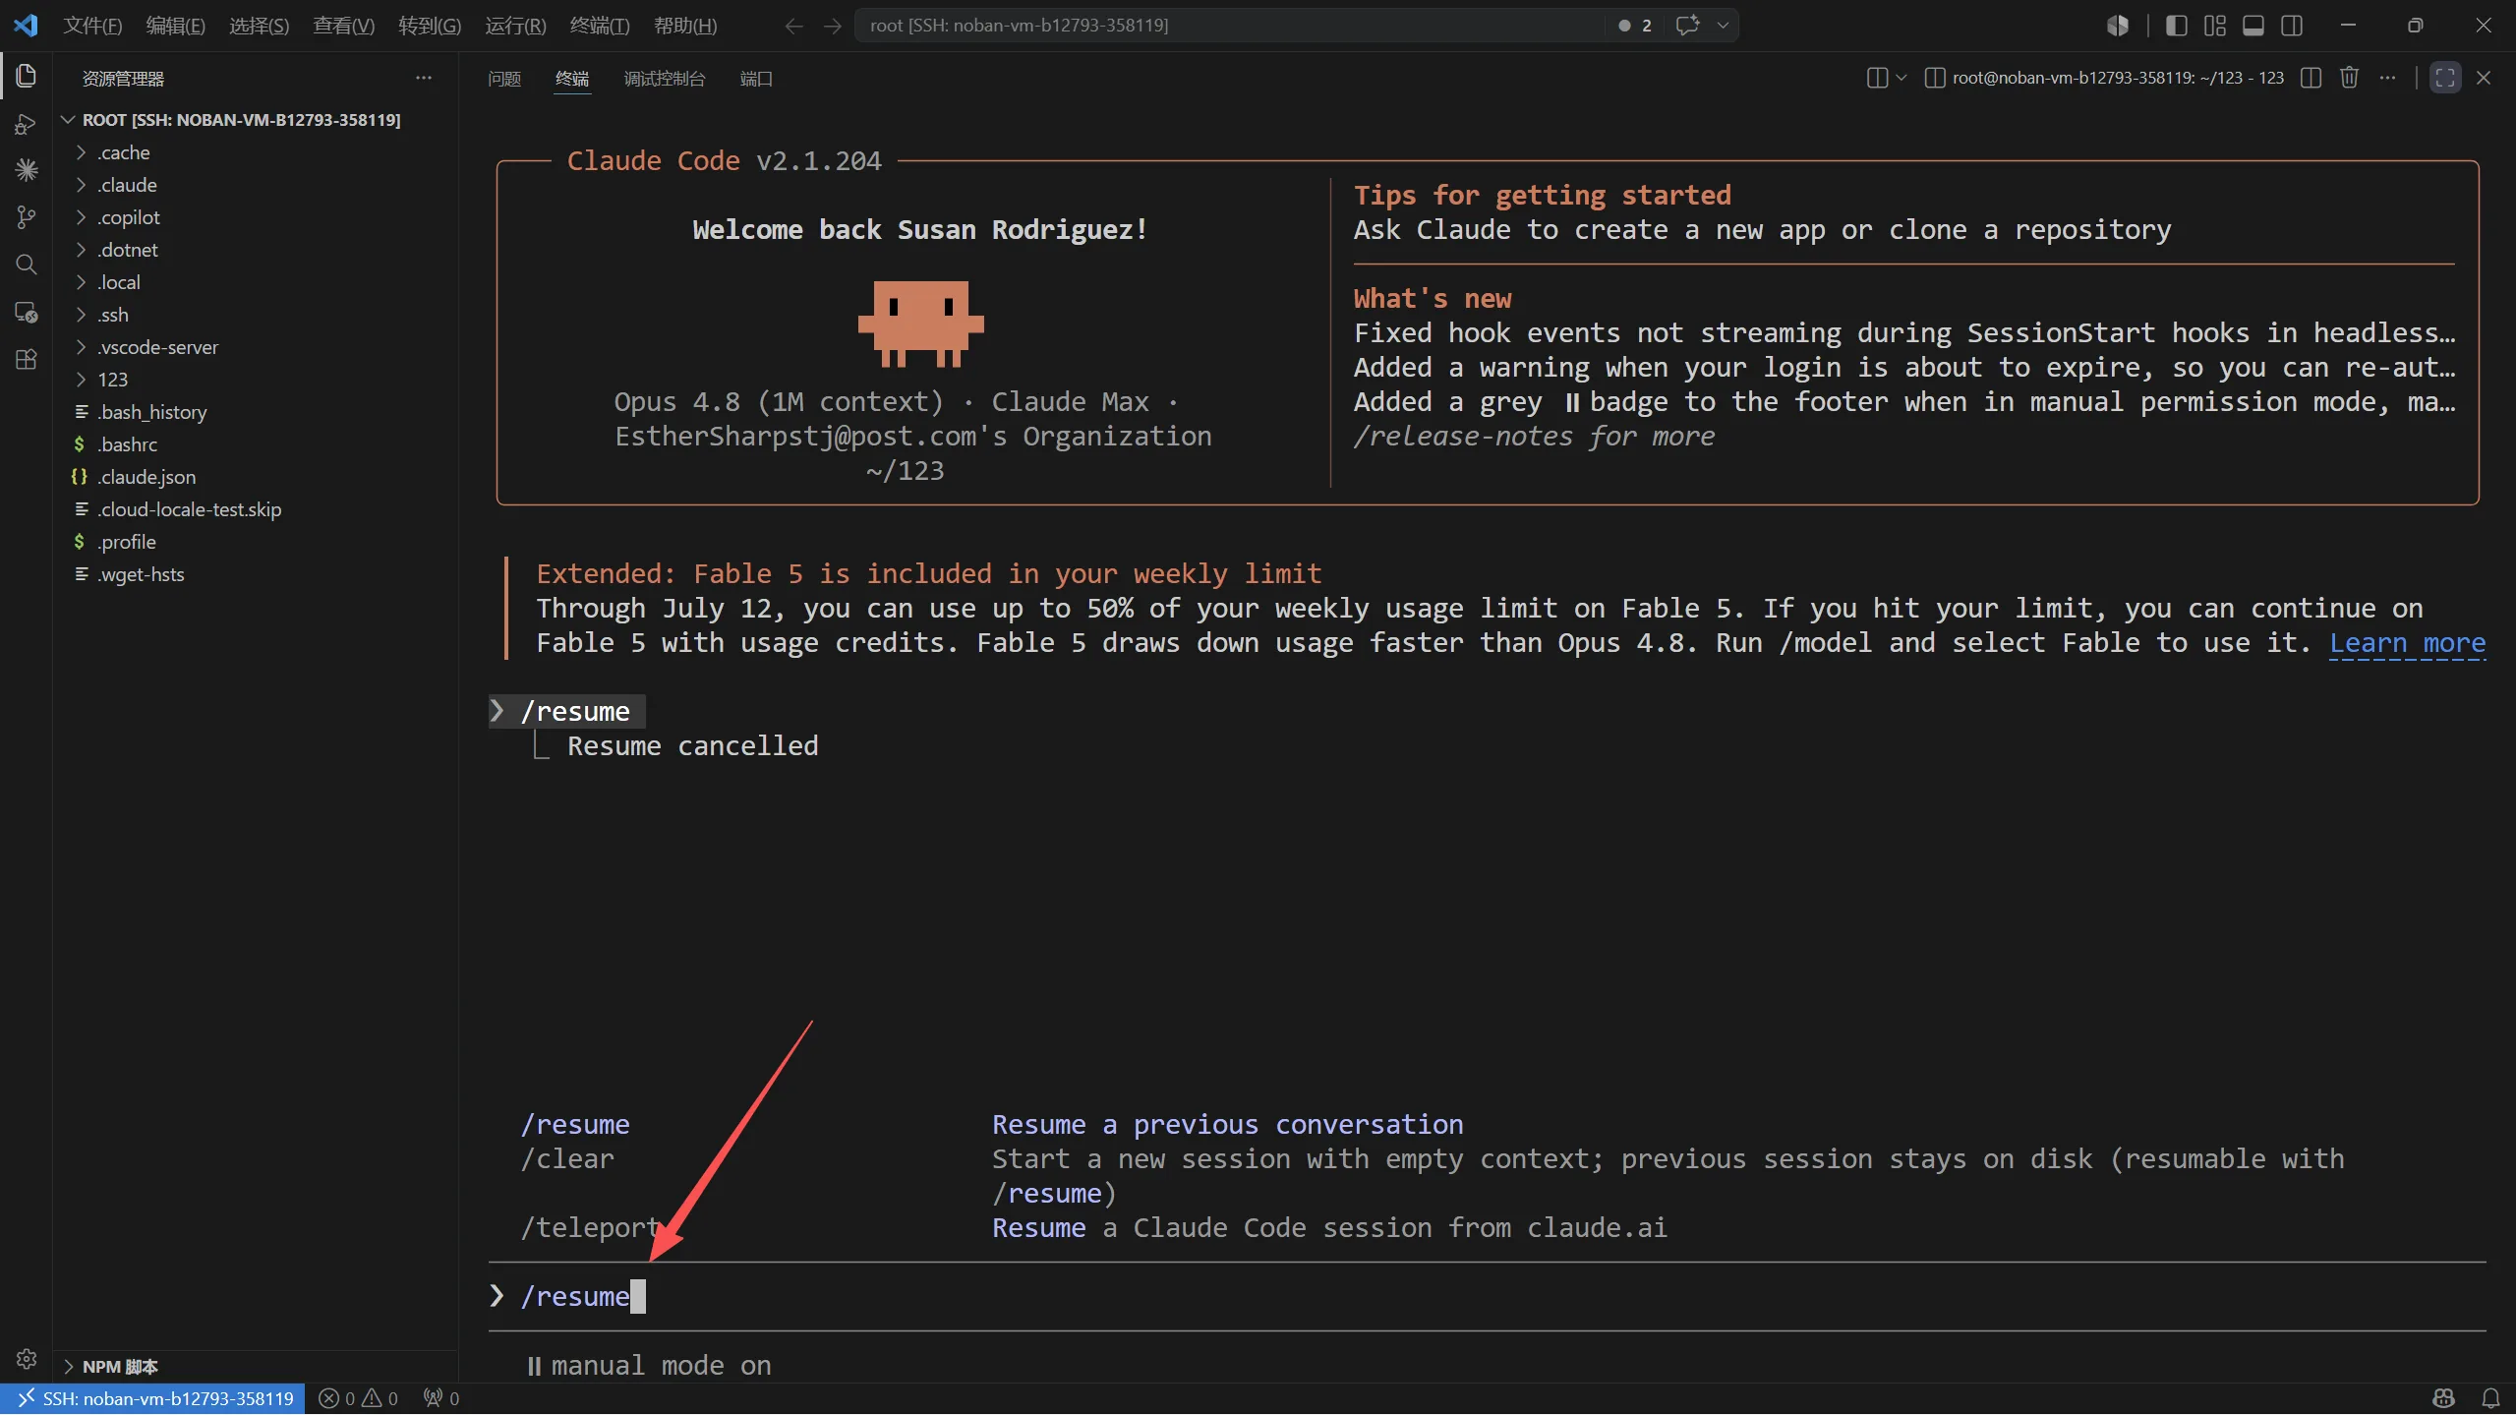Open the Extensions view icon

point(27,359)
